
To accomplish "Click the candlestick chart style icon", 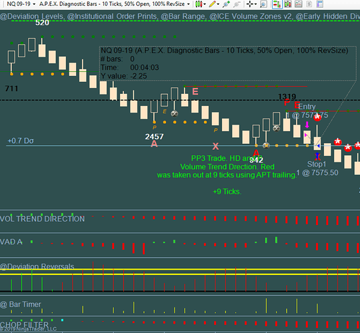I will click(199, 4).
